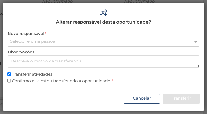Click the left 'Não informado' text behind the dialog

[x=57, y=1]
